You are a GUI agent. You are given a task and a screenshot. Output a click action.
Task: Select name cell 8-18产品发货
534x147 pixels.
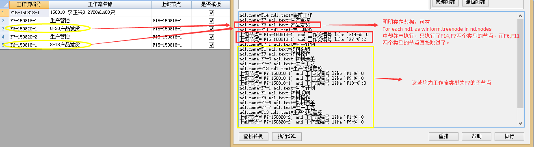100,45
